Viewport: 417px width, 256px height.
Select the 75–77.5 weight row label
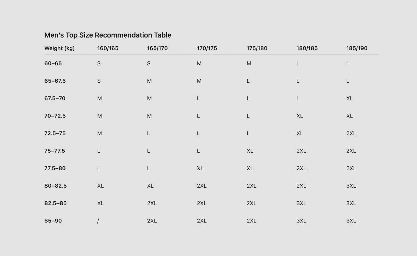pos(55,151)
